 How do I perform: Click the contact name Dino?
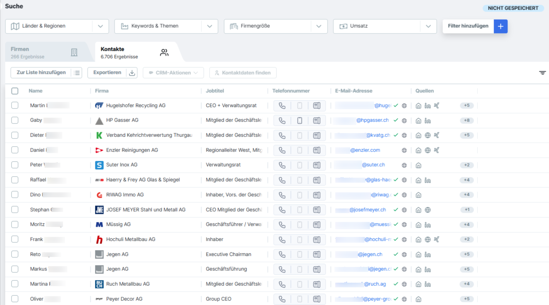coord(35,195)
